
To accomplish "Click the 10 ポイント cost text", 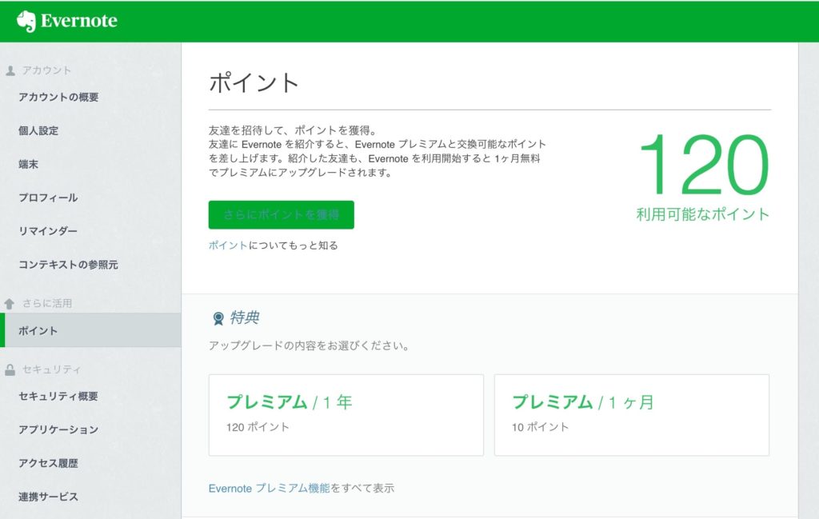I will 540,427.
